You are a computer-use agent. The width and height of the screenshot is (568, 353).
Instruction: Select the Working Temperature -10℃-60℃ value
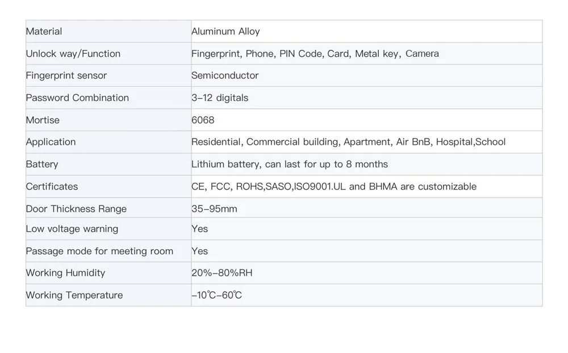[x=216, y=296]
